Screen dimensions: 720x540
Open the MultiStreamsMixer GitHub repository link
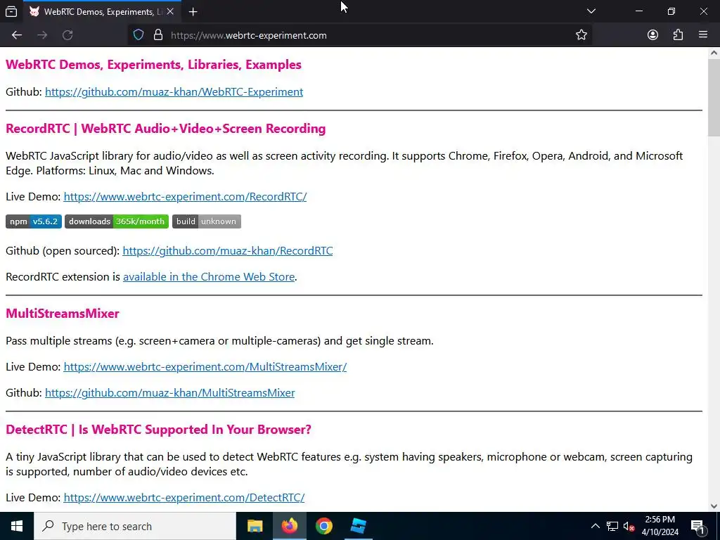tap(170, 393)
